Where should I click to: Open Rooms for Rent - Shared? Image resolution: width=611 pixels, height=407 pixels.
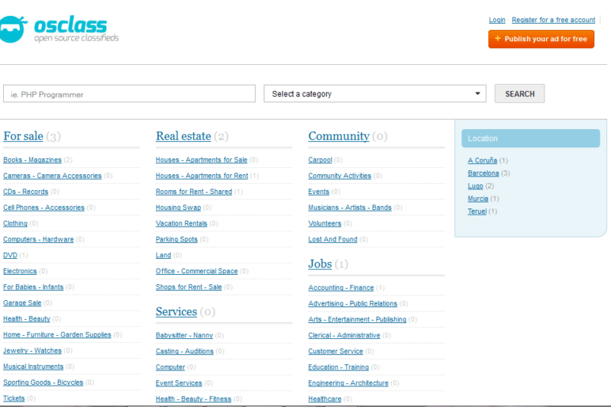194,192
